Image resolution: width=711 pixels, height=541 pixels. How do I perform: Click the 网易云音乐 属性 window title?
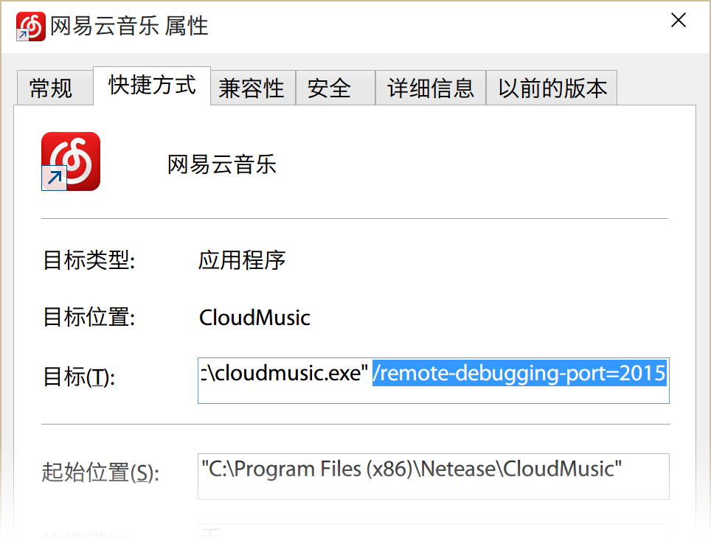[129, 26]
